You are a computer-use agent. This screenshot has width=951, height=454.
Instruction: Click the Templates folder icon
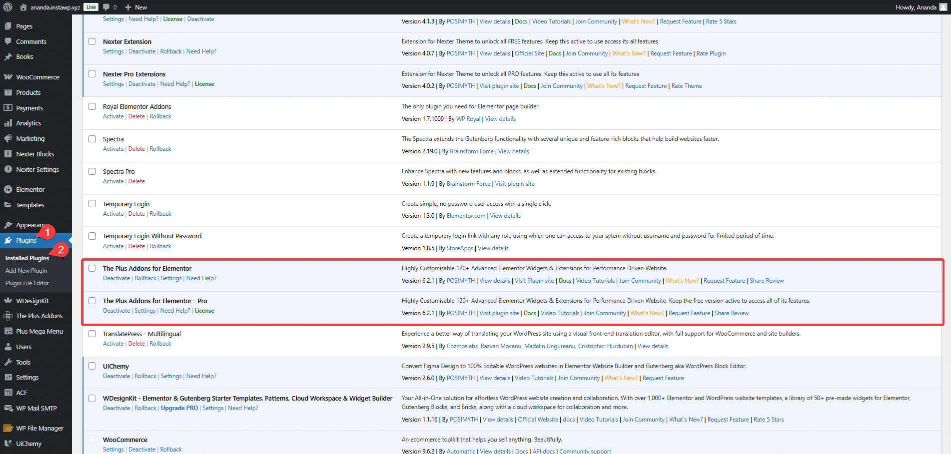(8, 205)
